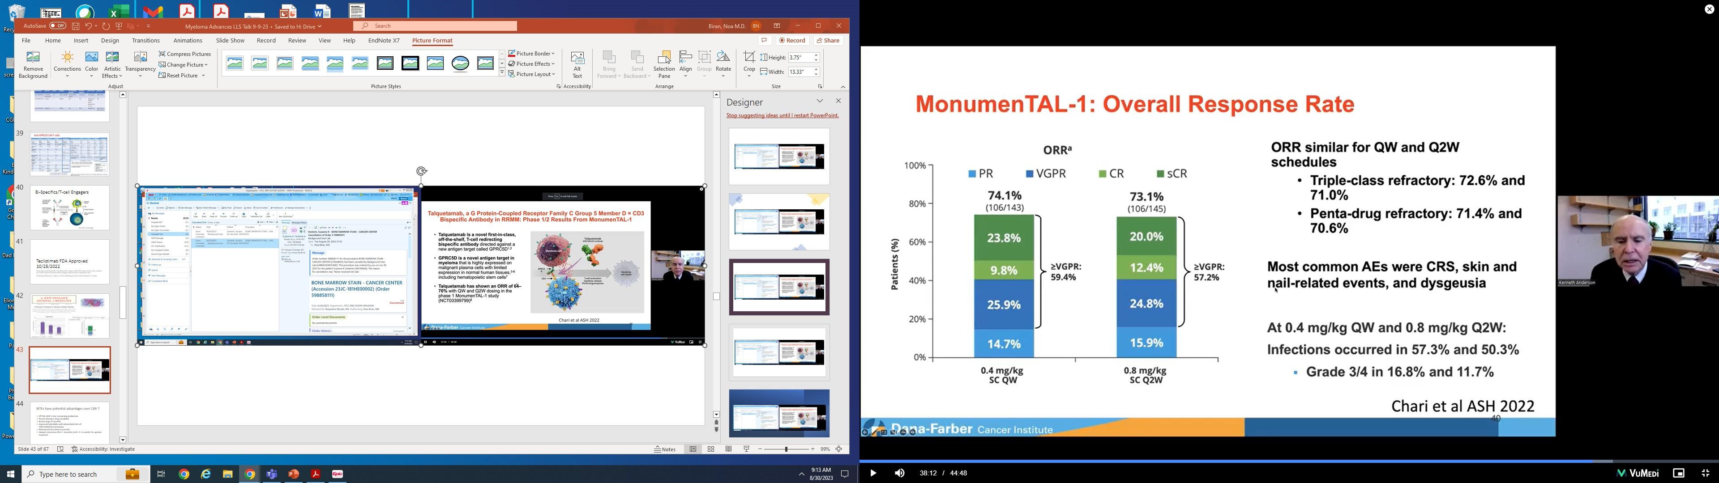
Task: Expand the Corrections dropdown
Action: [68, 69]
